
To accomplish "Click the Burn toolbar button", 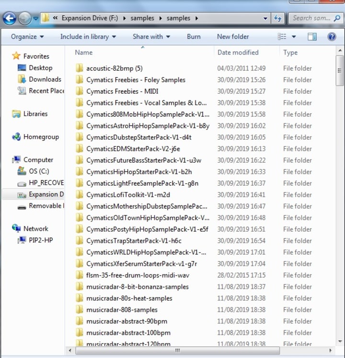I will point(194,37).
